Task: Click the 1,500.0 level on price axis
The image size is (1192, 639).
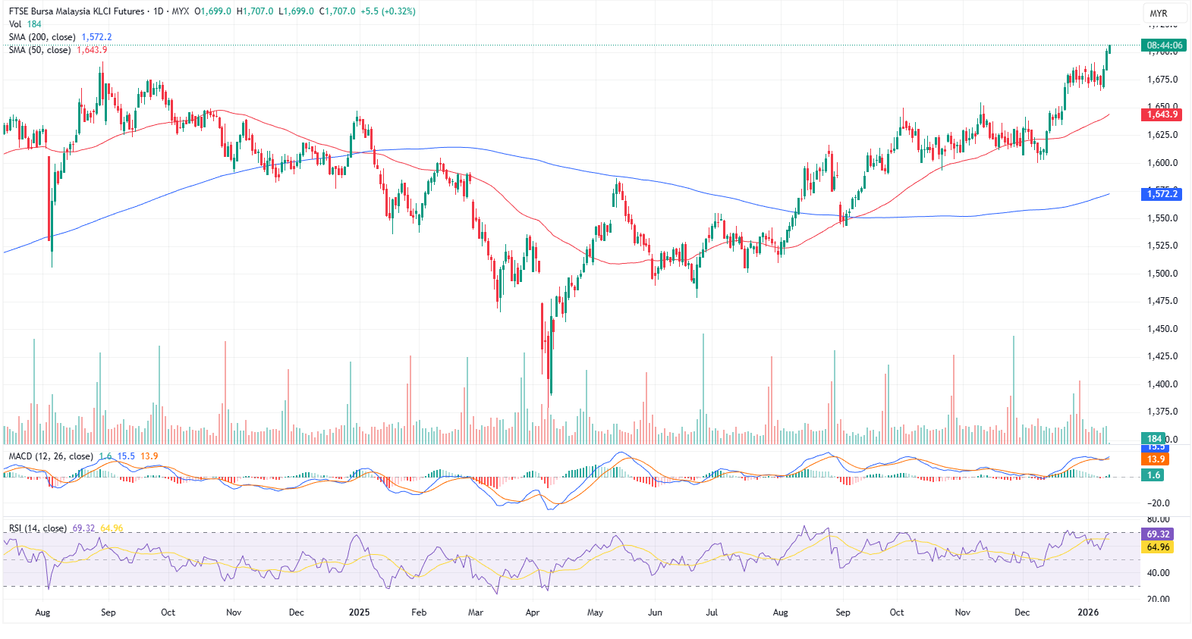Action: coord(1162,274)
